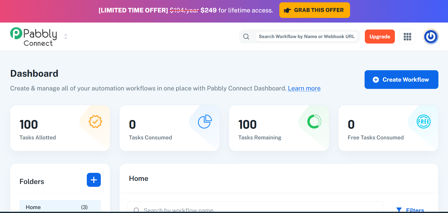Click the Free Tasks Consumed FREE icon
This screenshot has width=448, height=213.
(x=424, y=122)
